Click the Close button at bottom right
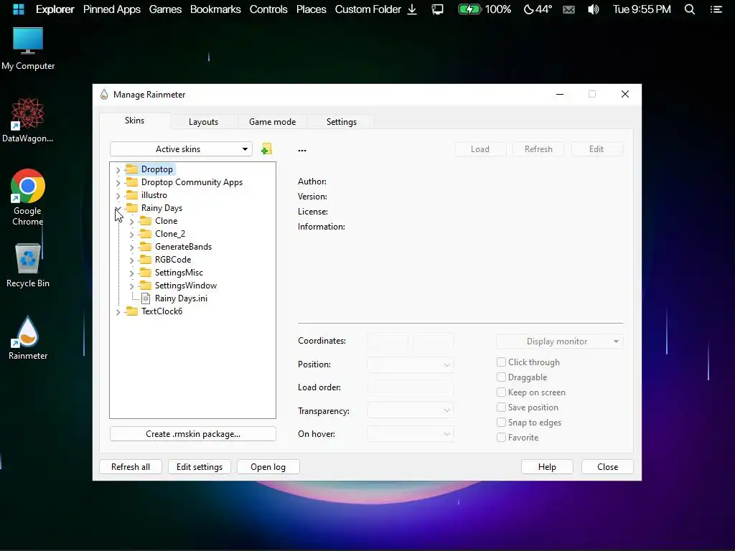Image resolution: width=735 pixels, height=551 pixels. click(x=607, y=466)
